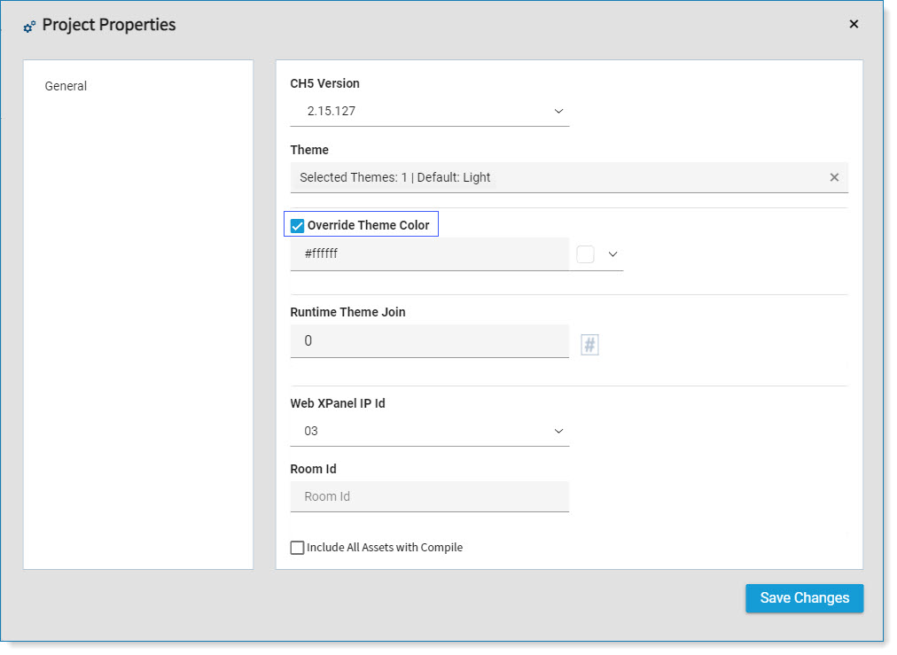Image resolution: width=897 pixels, height=655 pixels.
Task: Click the Runtime Theme Join hash icon
Action: [x=589, y=345]
